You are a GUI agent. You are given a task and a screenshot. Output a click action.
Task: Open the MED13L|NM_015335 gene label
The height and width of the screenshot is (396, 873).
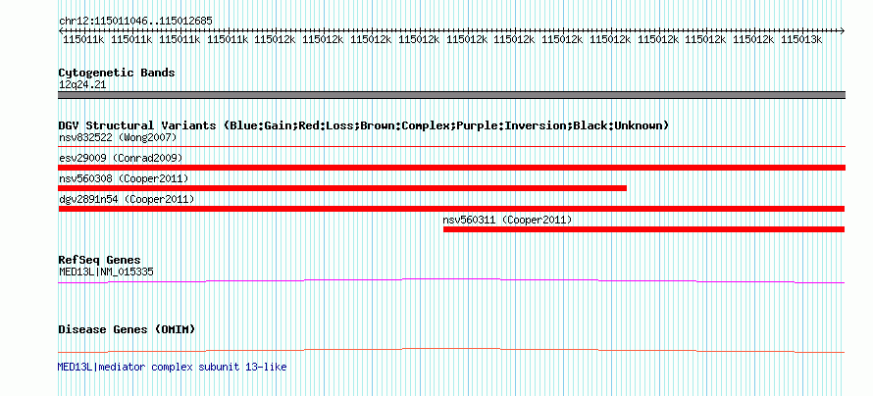106,272
